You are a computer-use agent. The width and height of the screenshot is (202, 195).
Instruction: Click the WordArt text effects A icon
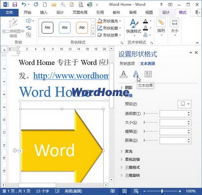(x=146, y=35)
